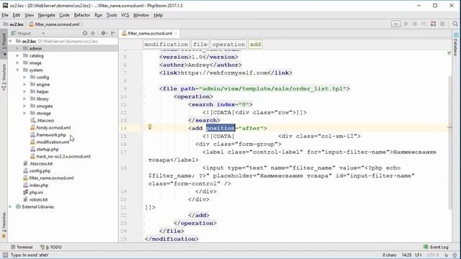Click the file breadcrumb

[200, 45]
